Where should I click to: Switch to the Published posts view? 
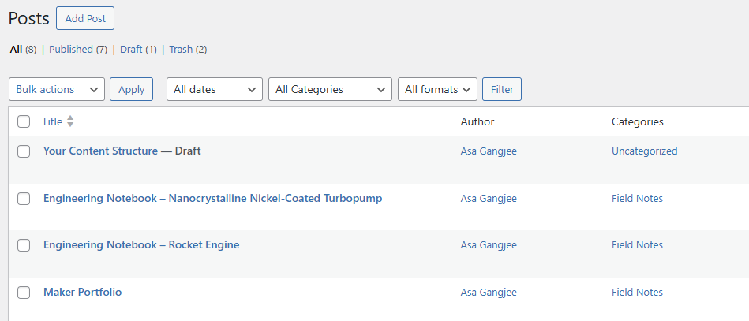tap(71, 49)
